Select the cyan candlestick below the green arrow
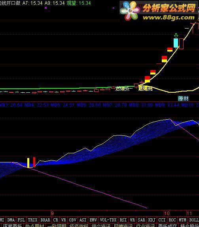Image resolution: width=199 pixels, height=227 pixels. coord(176,43)
